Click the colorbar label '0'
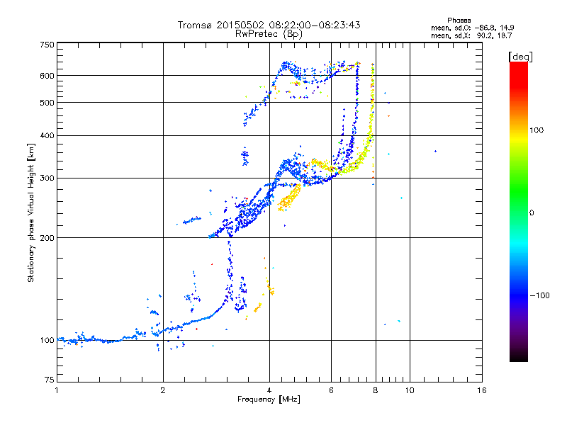 (532, 213)
